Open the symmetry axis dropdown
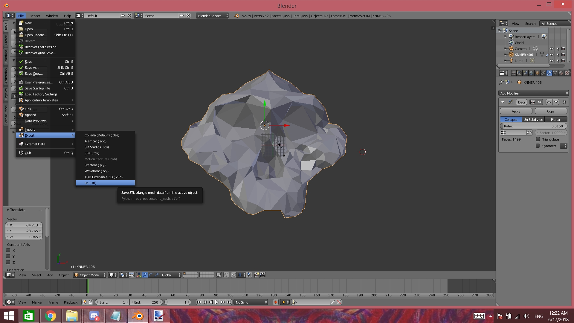This screenshot has height=323, width=574. pos(564,146)
